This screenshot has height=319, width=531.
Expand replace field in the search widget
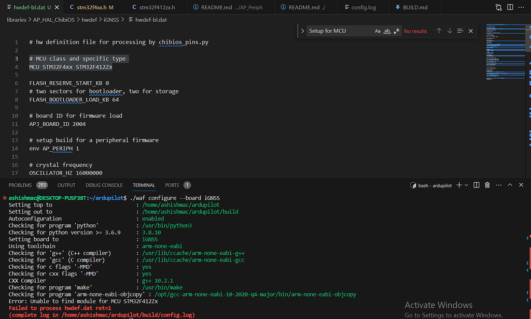click(302, 31)
